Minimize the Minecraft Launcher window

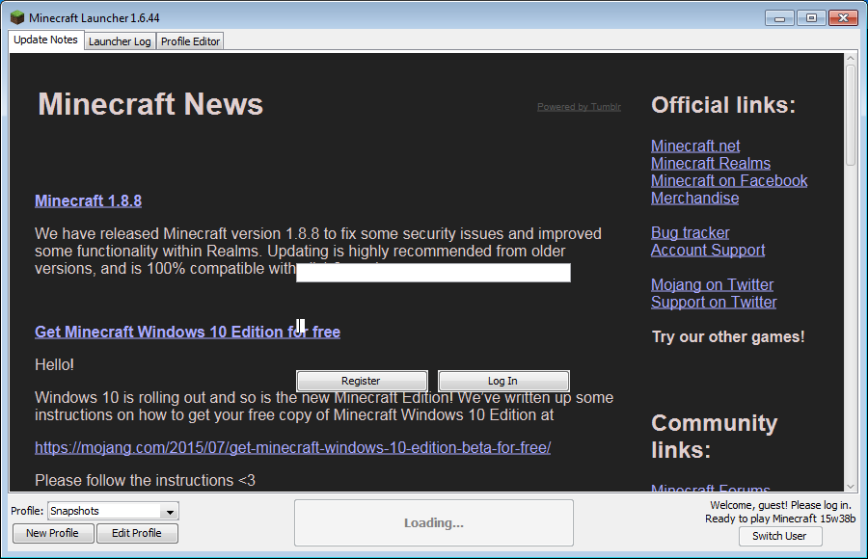pyautogui.click(x=780, y=18)
